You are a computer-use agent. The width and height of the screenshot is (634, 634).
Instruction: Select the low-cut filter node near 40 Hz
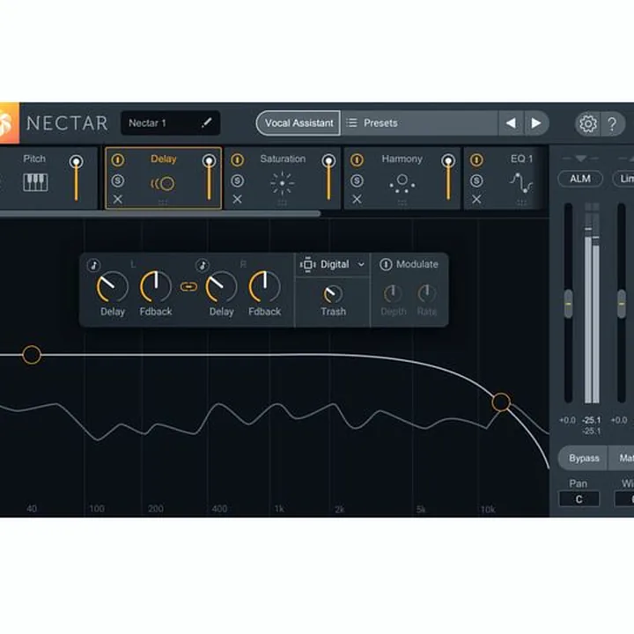[x=32, y=355]
